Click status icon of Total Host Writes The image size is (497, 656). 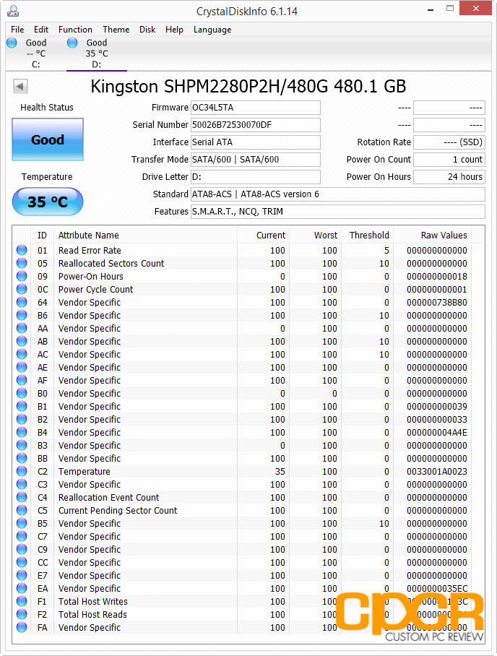click(x=22, y=601)
